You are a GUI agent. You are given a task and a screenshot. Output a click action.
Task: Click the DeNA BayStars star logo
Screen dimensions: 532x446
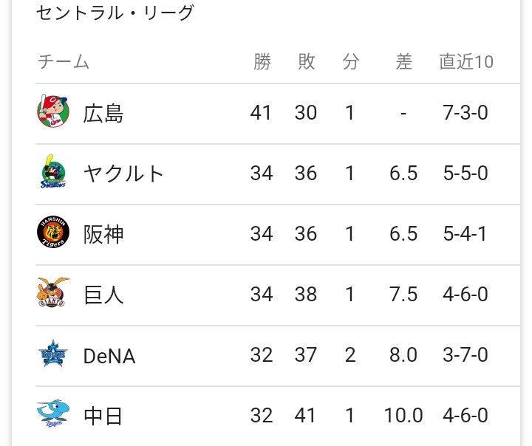point(53,354)
